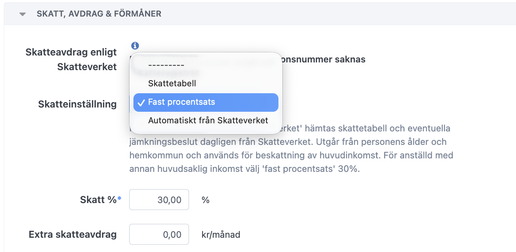516x252 pixels.
Task: Click the 'kr/månad' unit text
Action: [221, 234]
